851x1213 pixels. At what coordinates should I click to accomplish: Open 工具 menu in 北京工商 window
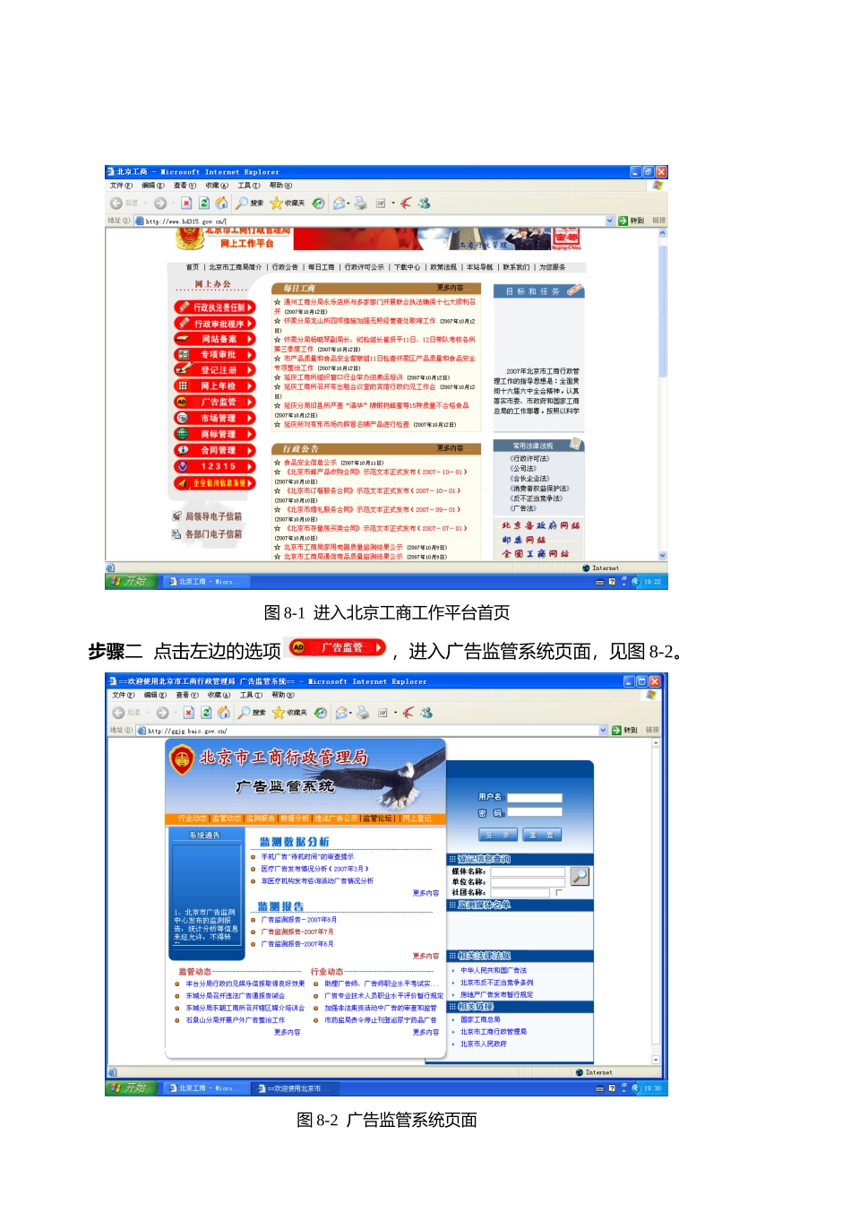[x=249, y=186]
